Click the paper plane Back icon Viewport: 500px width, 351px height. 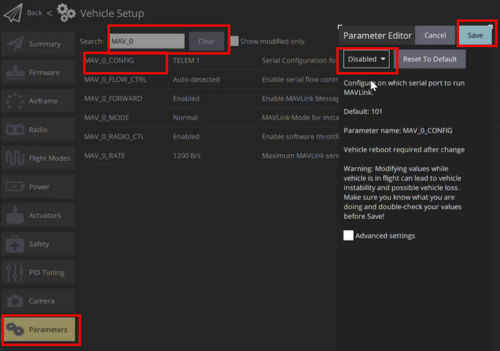pyautogui.click(x=13, y=13)
